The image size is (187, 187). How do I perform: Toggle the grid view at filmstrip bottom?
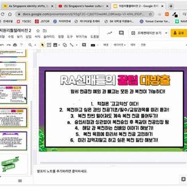tap(20, 181)
